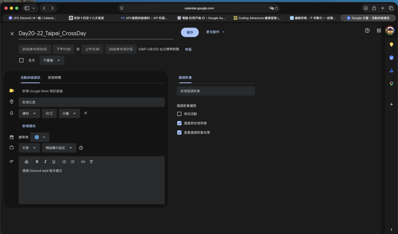Open Google Keep in side panel
This screenshot has height=234, width=398.
coord(391,45)
